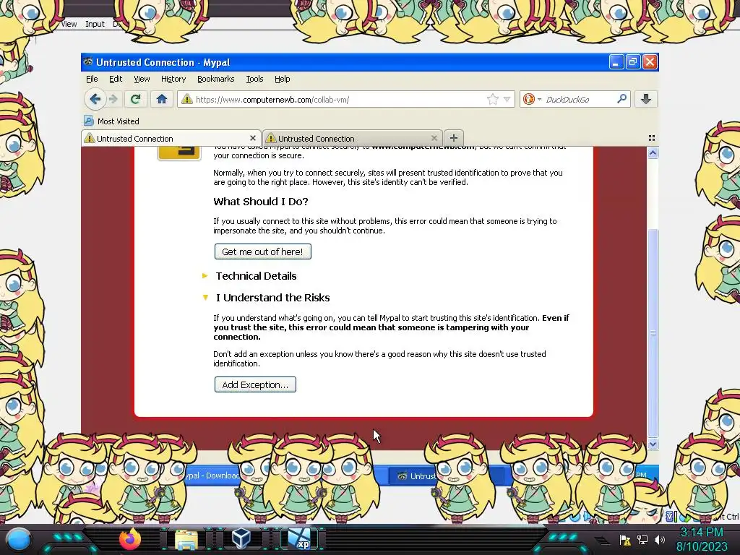Open a new tab with plus button
The image size is (740, 555).
click(454, 138)
